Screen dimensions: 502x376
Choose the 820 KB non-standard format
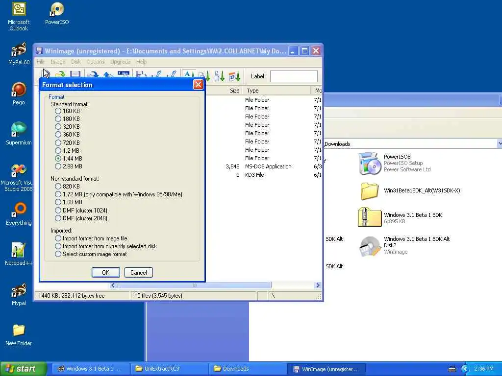pos(58,187)
